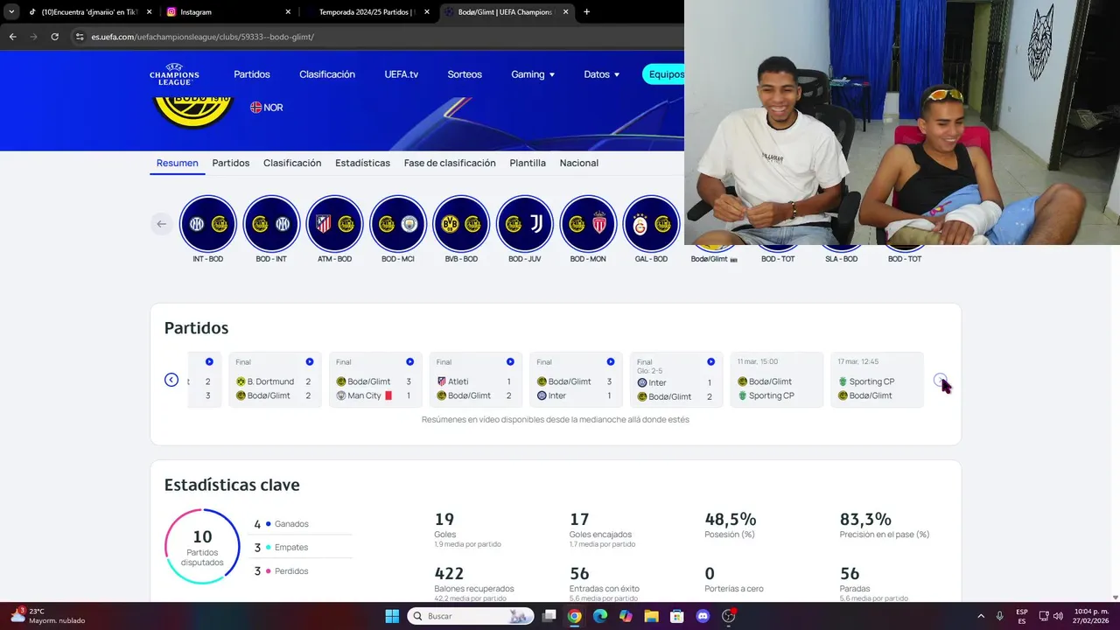Open Discord from the taskbar
Image resolution: width=1120 pixels, height=630 pixels.
click(x=703, y=616)
